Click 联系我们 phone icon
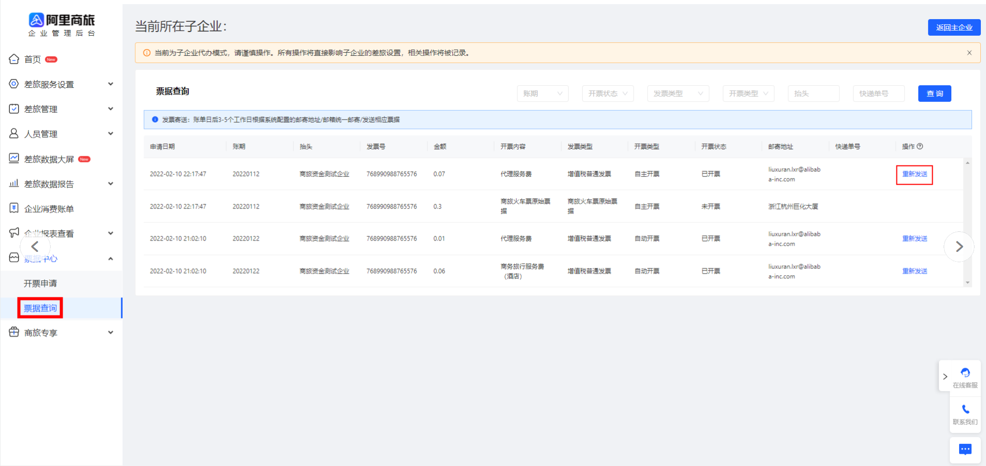The width and height of the screenshot is (986, 466). [965, 410]
